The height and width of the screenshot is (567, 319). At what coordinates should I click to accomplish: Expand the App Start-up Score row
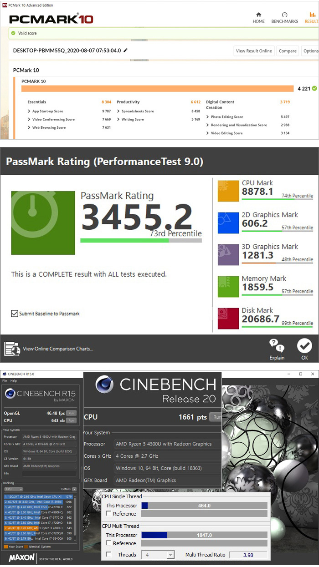tap(30, 111)
